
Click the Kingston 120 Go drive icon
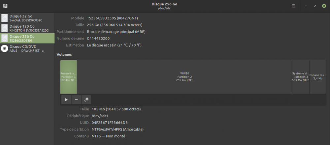(5, 28)
